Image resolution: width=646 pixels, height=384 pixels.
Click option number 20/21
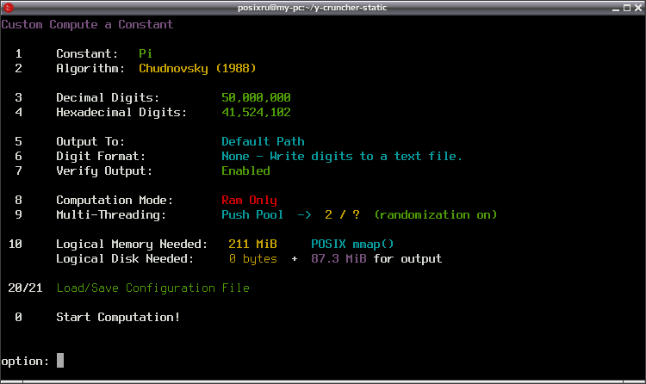[x=25, y=288]
